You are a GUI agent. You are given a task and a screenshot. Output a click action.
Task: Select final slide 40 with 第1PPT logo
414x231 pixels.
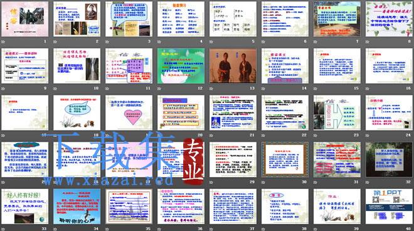tap(389, 207)
